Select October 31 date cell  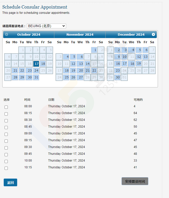(x=36, y=77)
